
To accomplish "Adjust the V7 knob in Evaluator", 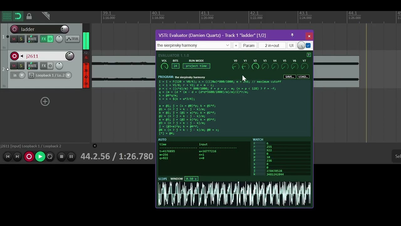I will click(304, 67).
